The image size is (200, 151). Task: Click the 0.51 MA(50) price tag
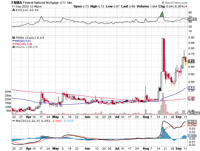point(191,88)
